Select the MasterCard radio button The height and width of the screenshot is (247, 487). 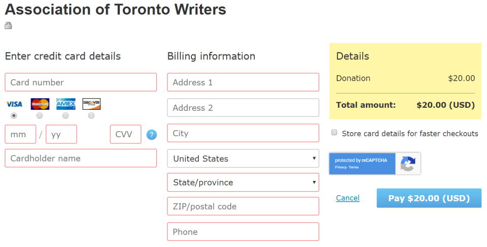pyautogui.click(x=40, y=116)
